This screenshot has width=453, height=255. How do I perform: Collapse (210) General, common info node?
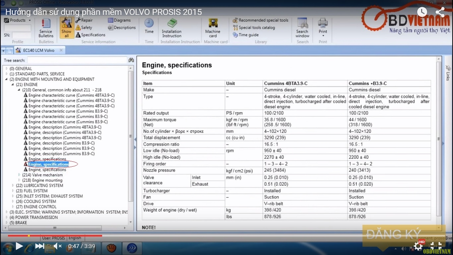19,90
